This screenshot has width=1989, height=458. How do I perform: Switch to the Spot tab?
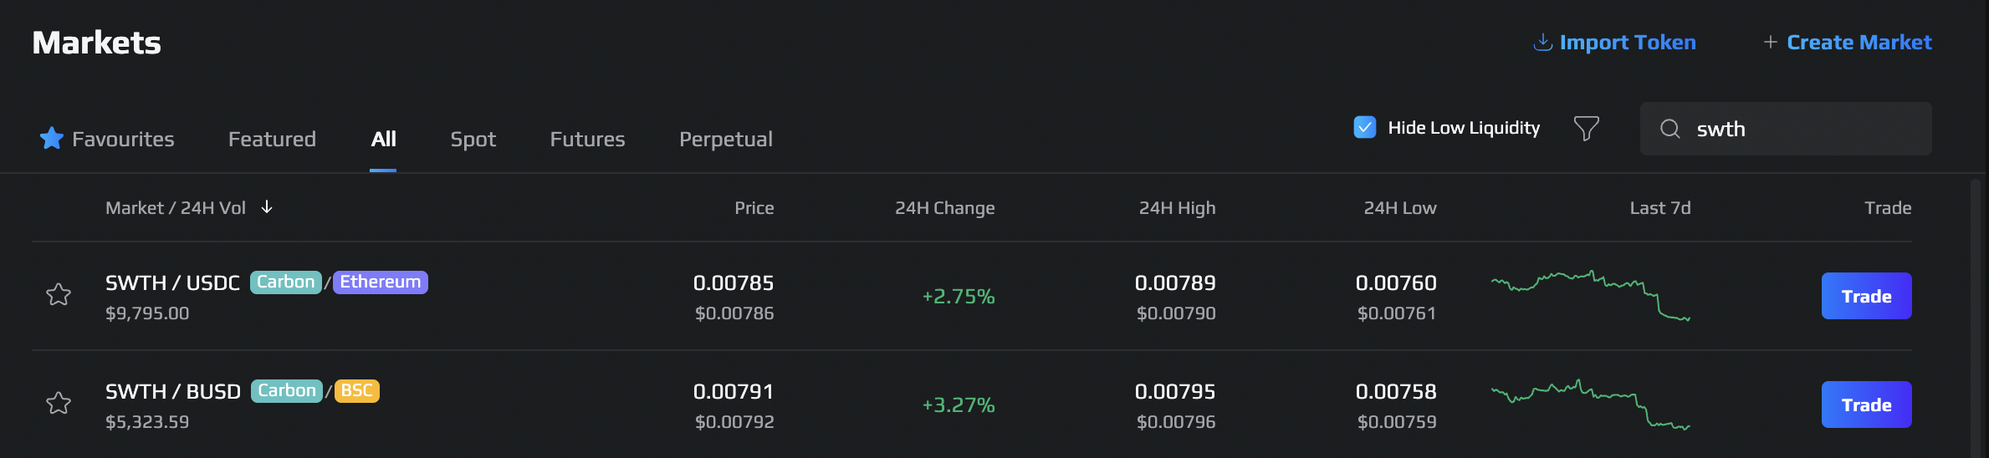[x=473, y=139]
